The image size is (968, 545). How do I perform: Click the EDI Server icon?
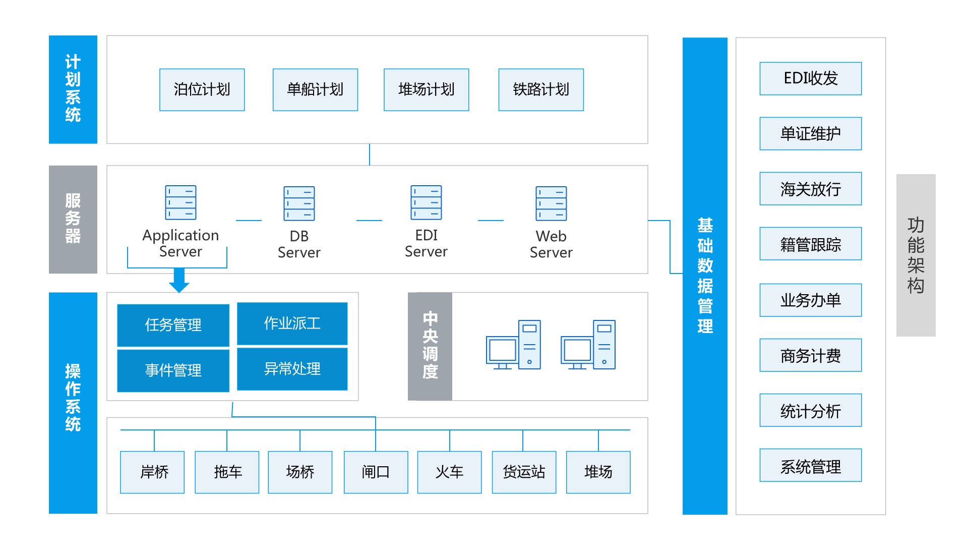click(426, 202)
